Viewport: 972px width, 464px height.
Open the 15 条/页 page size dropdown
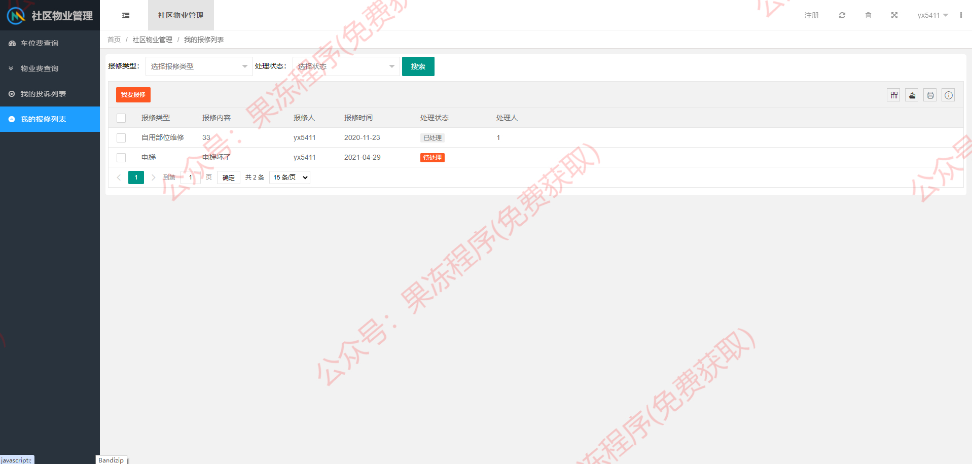(290, 177)
